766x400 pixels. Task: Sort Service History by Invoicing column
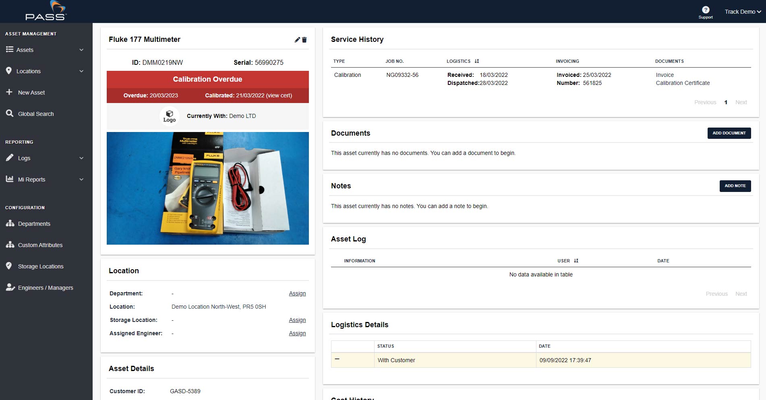tap(567, 61)
